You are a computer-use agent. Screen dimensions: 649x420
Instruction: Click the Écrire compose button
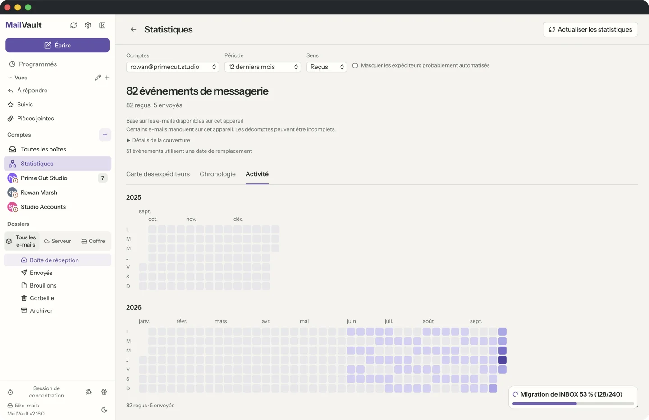click(57, 45)
